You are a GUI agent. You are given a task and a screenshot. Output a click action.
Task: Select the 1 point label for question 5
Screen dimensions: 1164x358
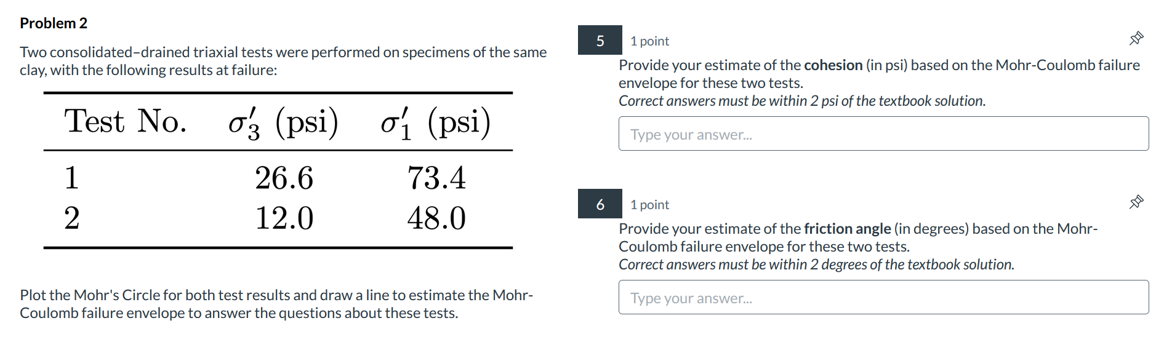point(649,41)
